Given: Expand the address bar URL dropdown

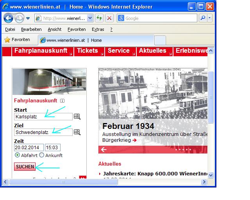Looking at the screenshot, I should [x=90, y=18].
